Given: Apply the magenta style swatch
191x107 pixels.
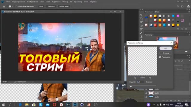Looking at the screenshot, I should 178,16.
